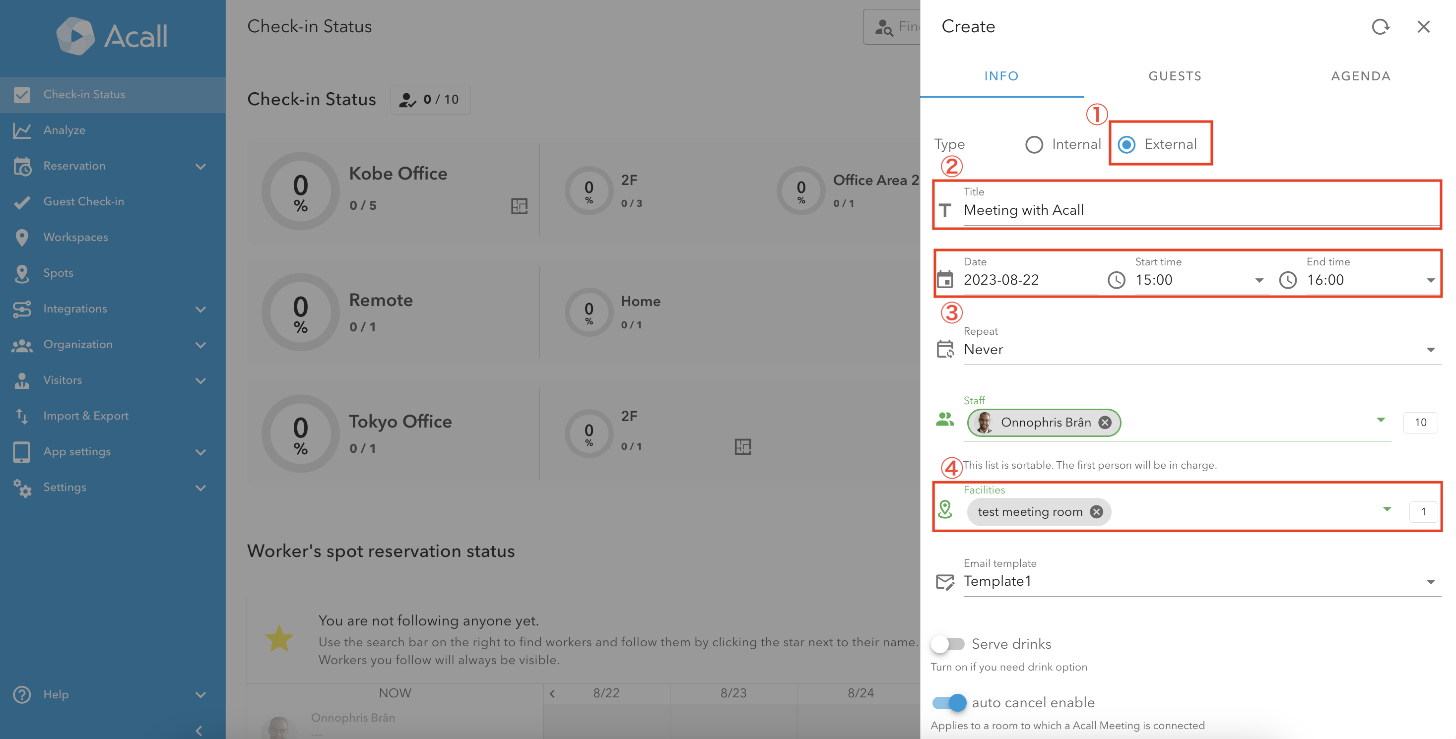Image resolution: width=1456 pixels, height=739 pixels.
Task: Open the Spots section
Action: 58,273
